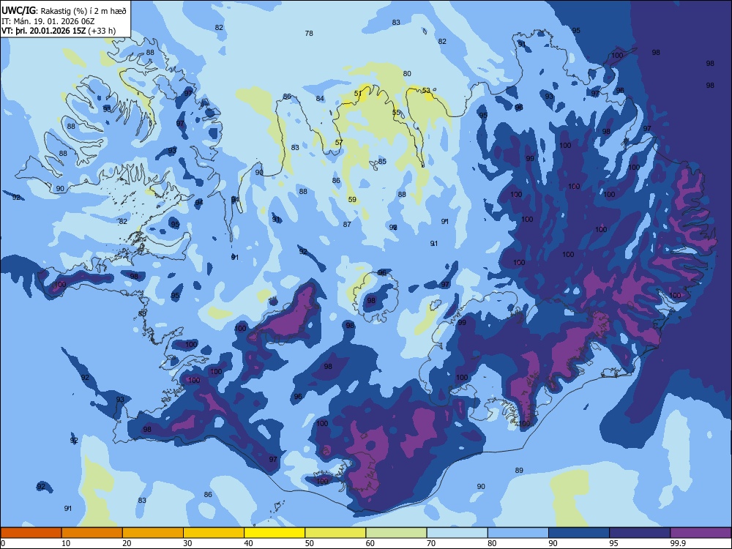Click the humidity value '59' on map
The width and height of the screenshot is (732, 549).
tap(353, 199)
